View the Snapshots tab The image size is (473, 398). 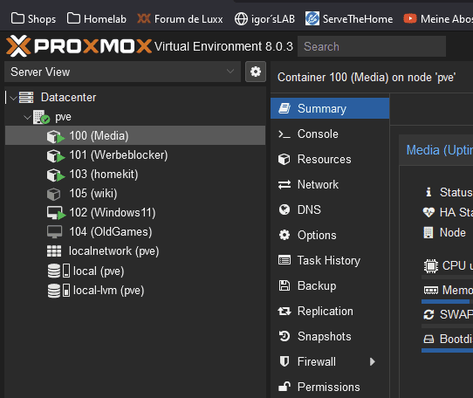(330, 336)
